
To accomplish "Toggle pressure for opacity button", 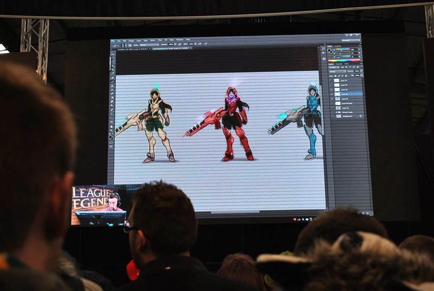I will tap(180, 45).
